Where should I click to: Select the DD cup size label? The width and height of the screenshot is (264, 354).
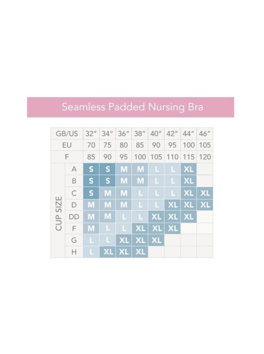(x=74, y=217)
